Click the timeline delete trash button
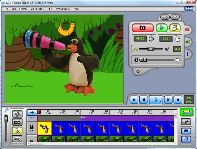The width and height of the screenshot is (197, 149). pos(17,130)
